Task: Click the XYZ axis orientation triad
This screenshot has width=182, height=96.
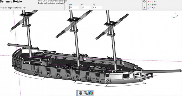Action: point(174,15)
